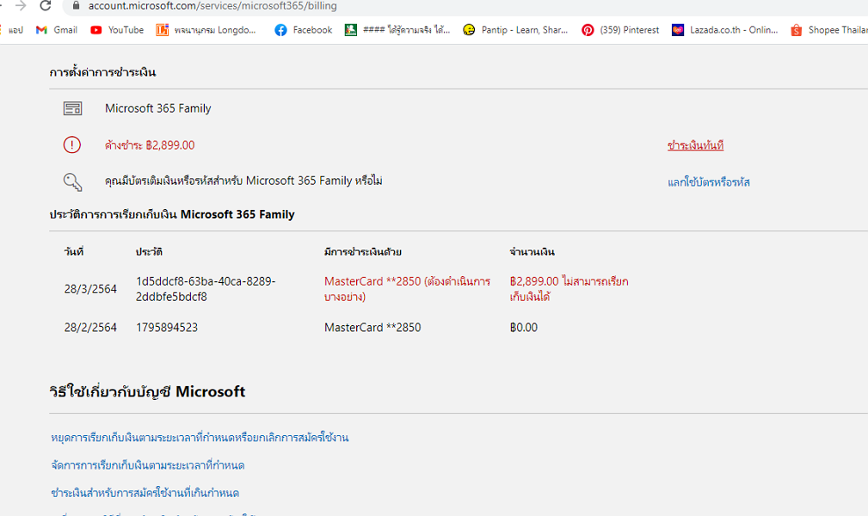Click the red MasterCard **2850 payment entry
This screenshot has width=868, height=516.
coord(407,289)
